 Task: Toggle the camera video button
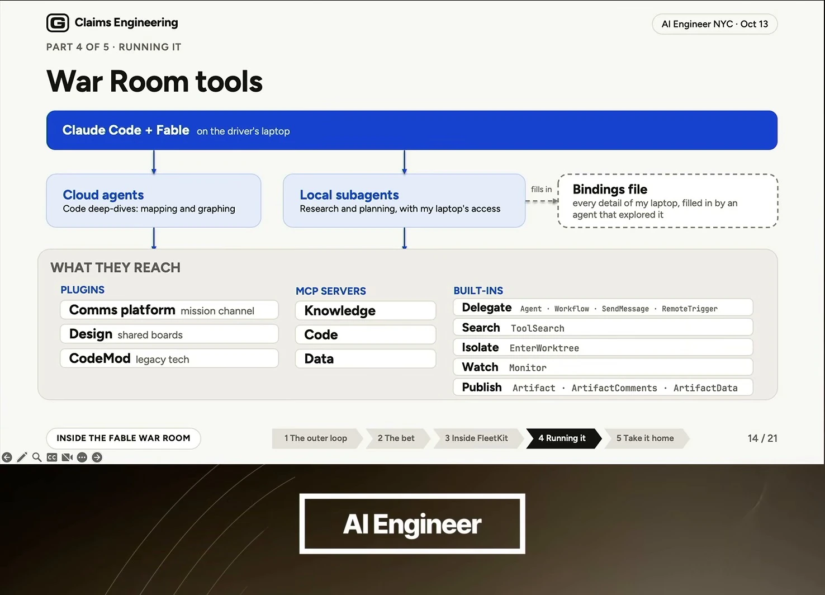coord(67,457)
